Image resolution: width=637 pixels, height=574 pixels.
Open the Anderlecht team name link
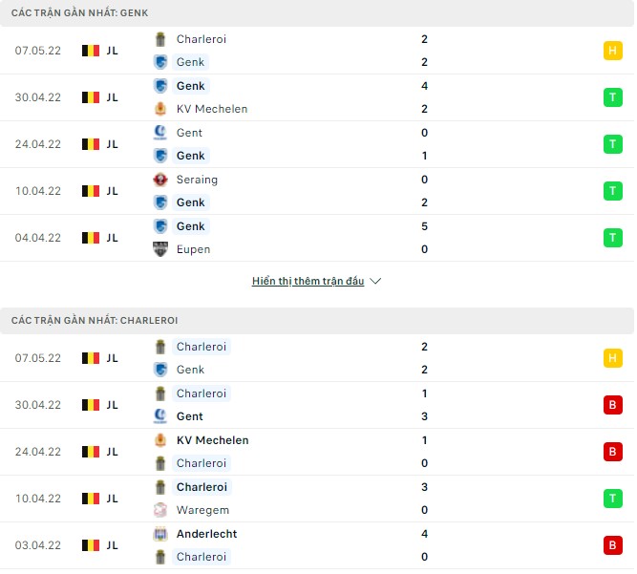[x=206, y=534]
